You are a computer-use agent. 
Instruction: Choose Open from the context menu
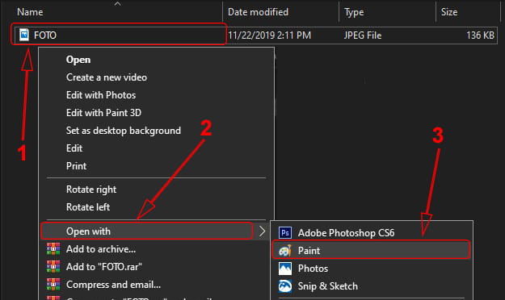coord(78,60)
